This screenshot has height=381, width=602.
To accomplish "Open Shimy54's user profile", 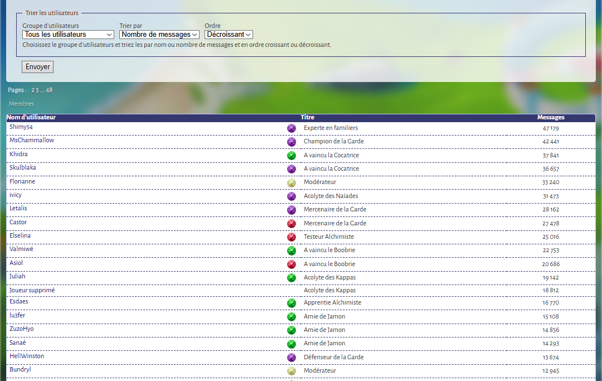I will 21,127.
